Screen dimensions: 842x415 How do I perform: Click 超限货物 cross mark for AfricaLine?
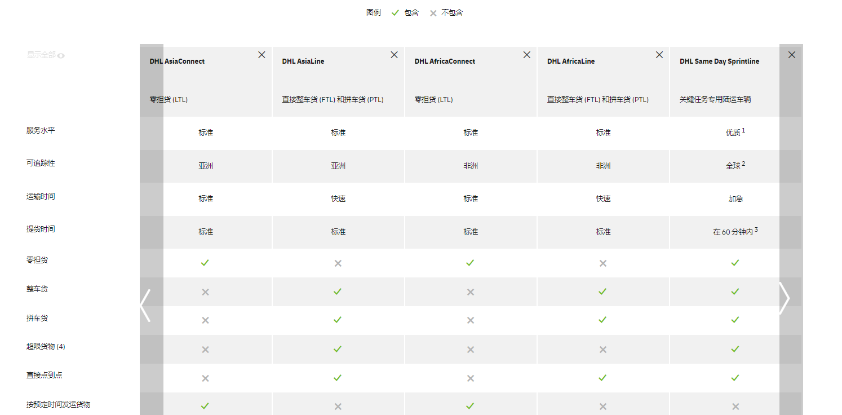tap(602, 350)
